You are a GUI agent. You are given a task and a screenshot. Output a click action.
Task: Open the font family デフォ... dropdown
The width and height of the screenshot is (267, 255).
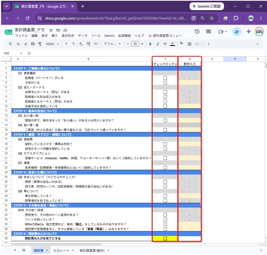point(112,44)
